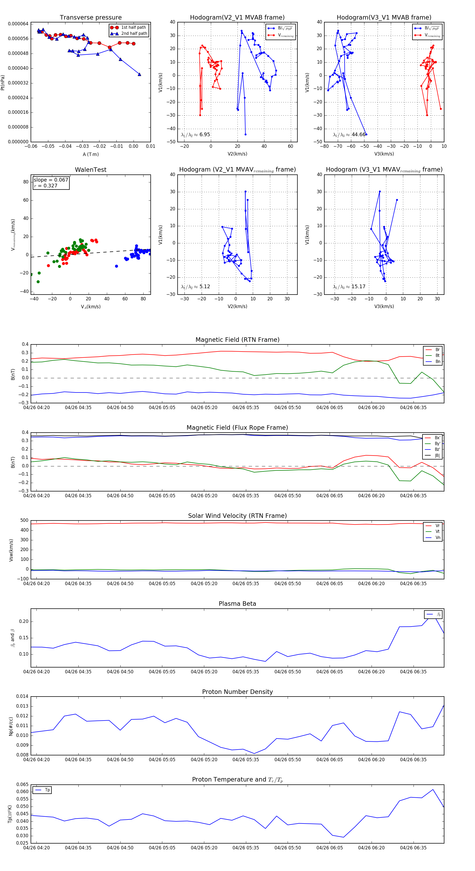475x871 pixels.
Task: Click the 'Tp' legend entry
Action: (42, 790)
